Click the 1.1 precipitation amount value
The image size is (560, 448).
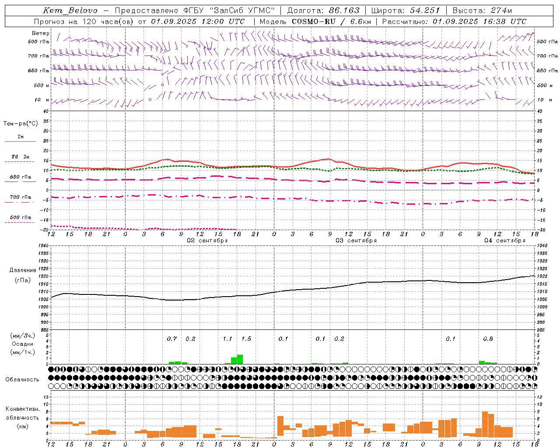pos(227,339)
